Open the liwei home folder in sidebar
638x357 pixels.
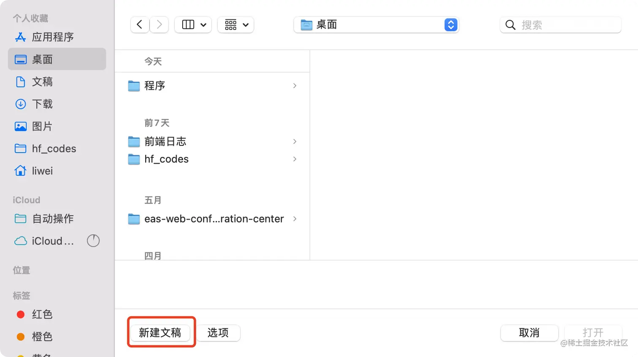click(x=57, y=171)
